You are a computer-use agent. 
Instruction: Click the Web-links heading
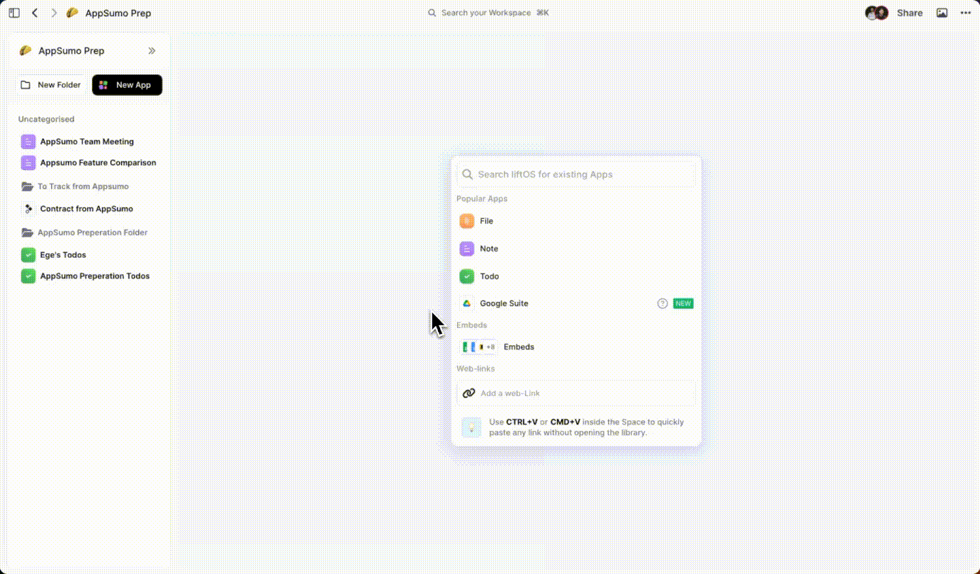(475, 368)
